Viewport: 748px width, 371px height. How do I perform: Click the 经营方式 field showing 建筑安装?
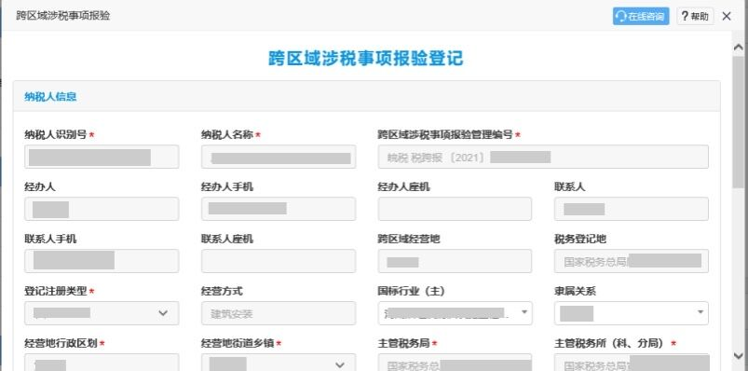(x=279, y=313)
